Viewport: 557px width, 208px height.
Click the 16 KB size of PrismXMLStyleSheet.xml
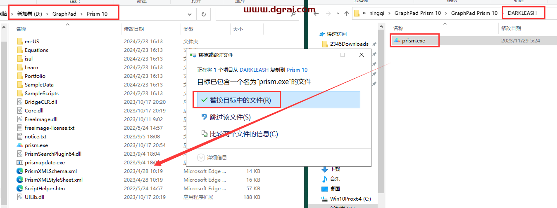[x=252, y=180]
